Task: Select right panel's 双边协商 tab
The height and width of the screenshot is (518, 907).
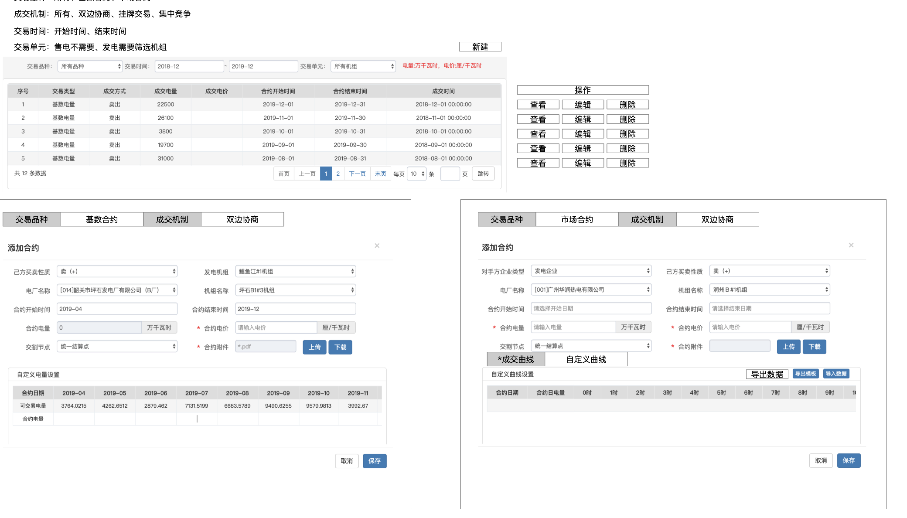Action: (717, 219)
